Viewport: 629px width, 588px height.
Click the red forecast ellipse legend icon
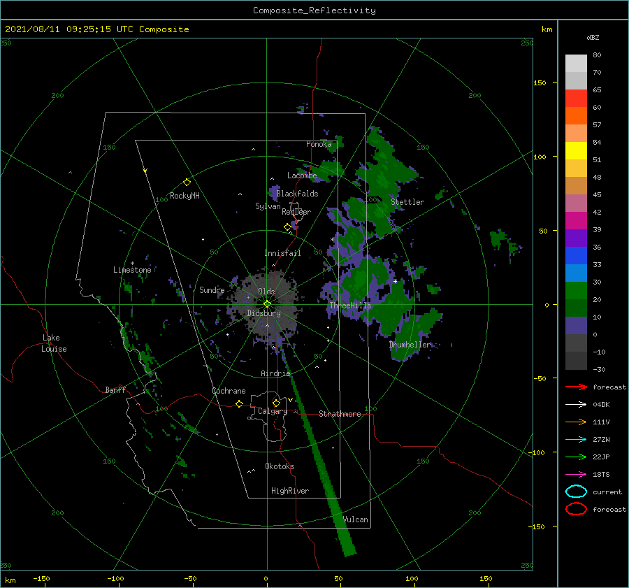tap(576, 509)
